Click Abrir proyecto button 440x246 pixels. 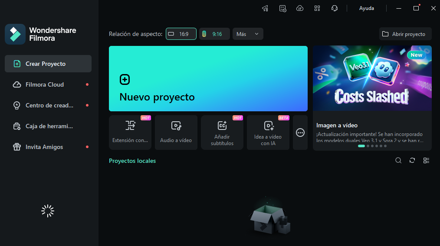pyautogui.click(x=405, y=34)
